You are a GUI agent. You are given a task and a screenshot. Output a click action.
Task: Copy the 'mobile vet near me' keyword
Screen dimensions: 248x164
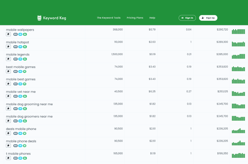tap(8, 96)
